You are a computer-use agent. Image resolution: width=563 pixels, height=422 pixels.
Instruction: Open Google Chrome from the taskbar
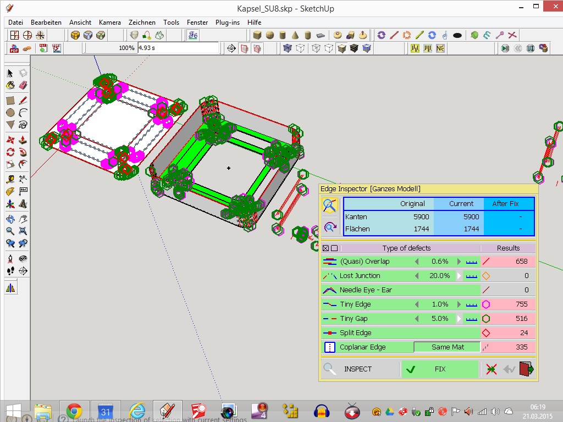coord(74,411)
